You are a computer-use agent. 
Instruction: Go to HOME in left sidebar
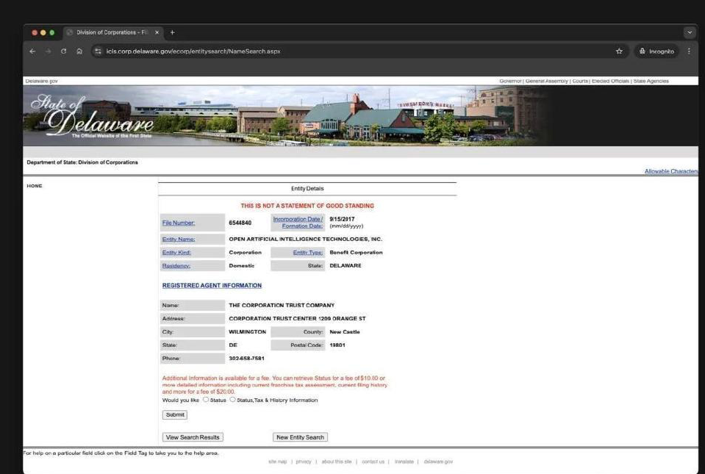tap(35, 186)
